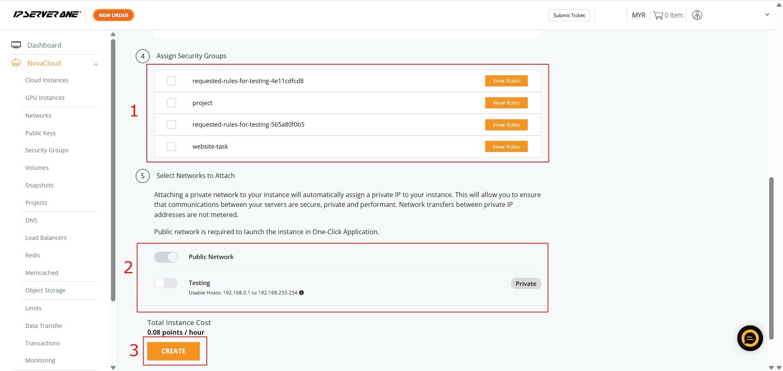Expand the account dropdown arrow
783x371 pixels.
coord(767,15)
